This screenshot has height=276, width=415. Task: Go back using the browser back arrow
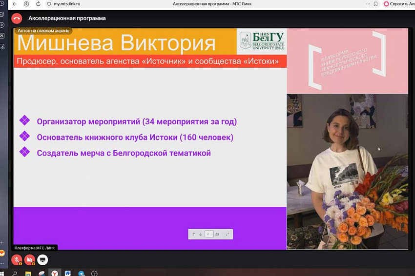(15, 4)
